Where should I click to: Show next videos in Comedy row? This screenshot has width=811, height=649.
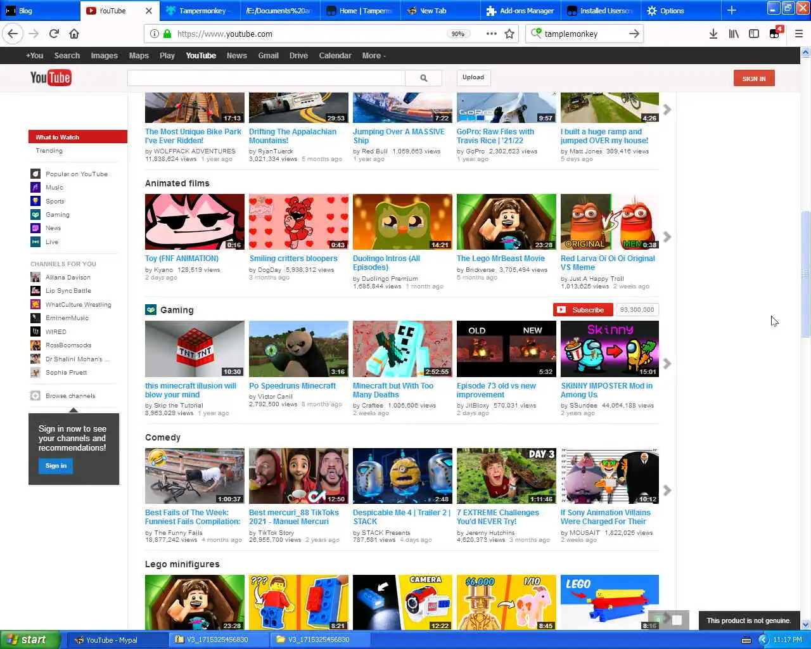pos(667,491)
